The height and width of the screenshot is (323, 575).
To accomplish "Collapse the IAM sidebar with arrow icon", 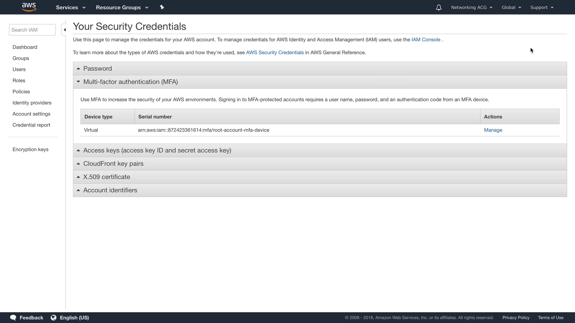I will pos(64,30).
